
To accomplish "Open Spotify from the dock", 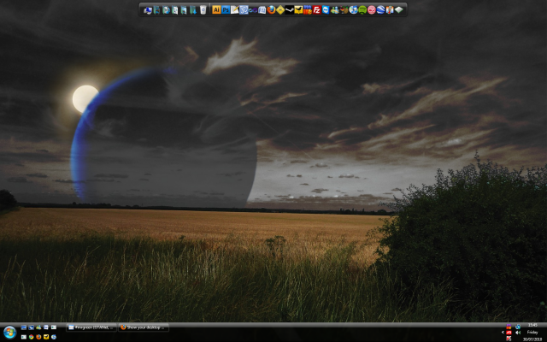I will coord(362,9).
